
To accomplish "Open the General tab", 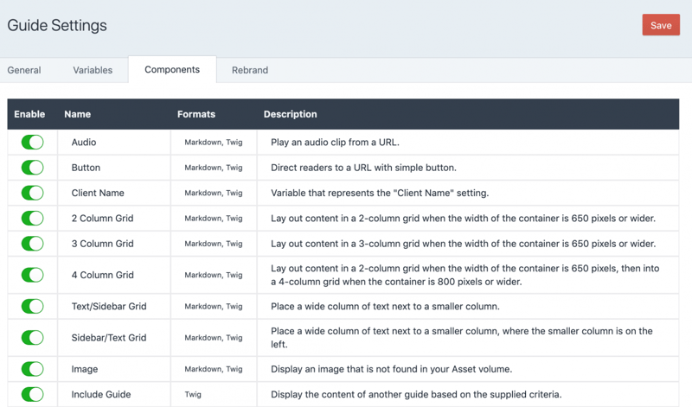I will pyautogui.click(x=24, y=70).
